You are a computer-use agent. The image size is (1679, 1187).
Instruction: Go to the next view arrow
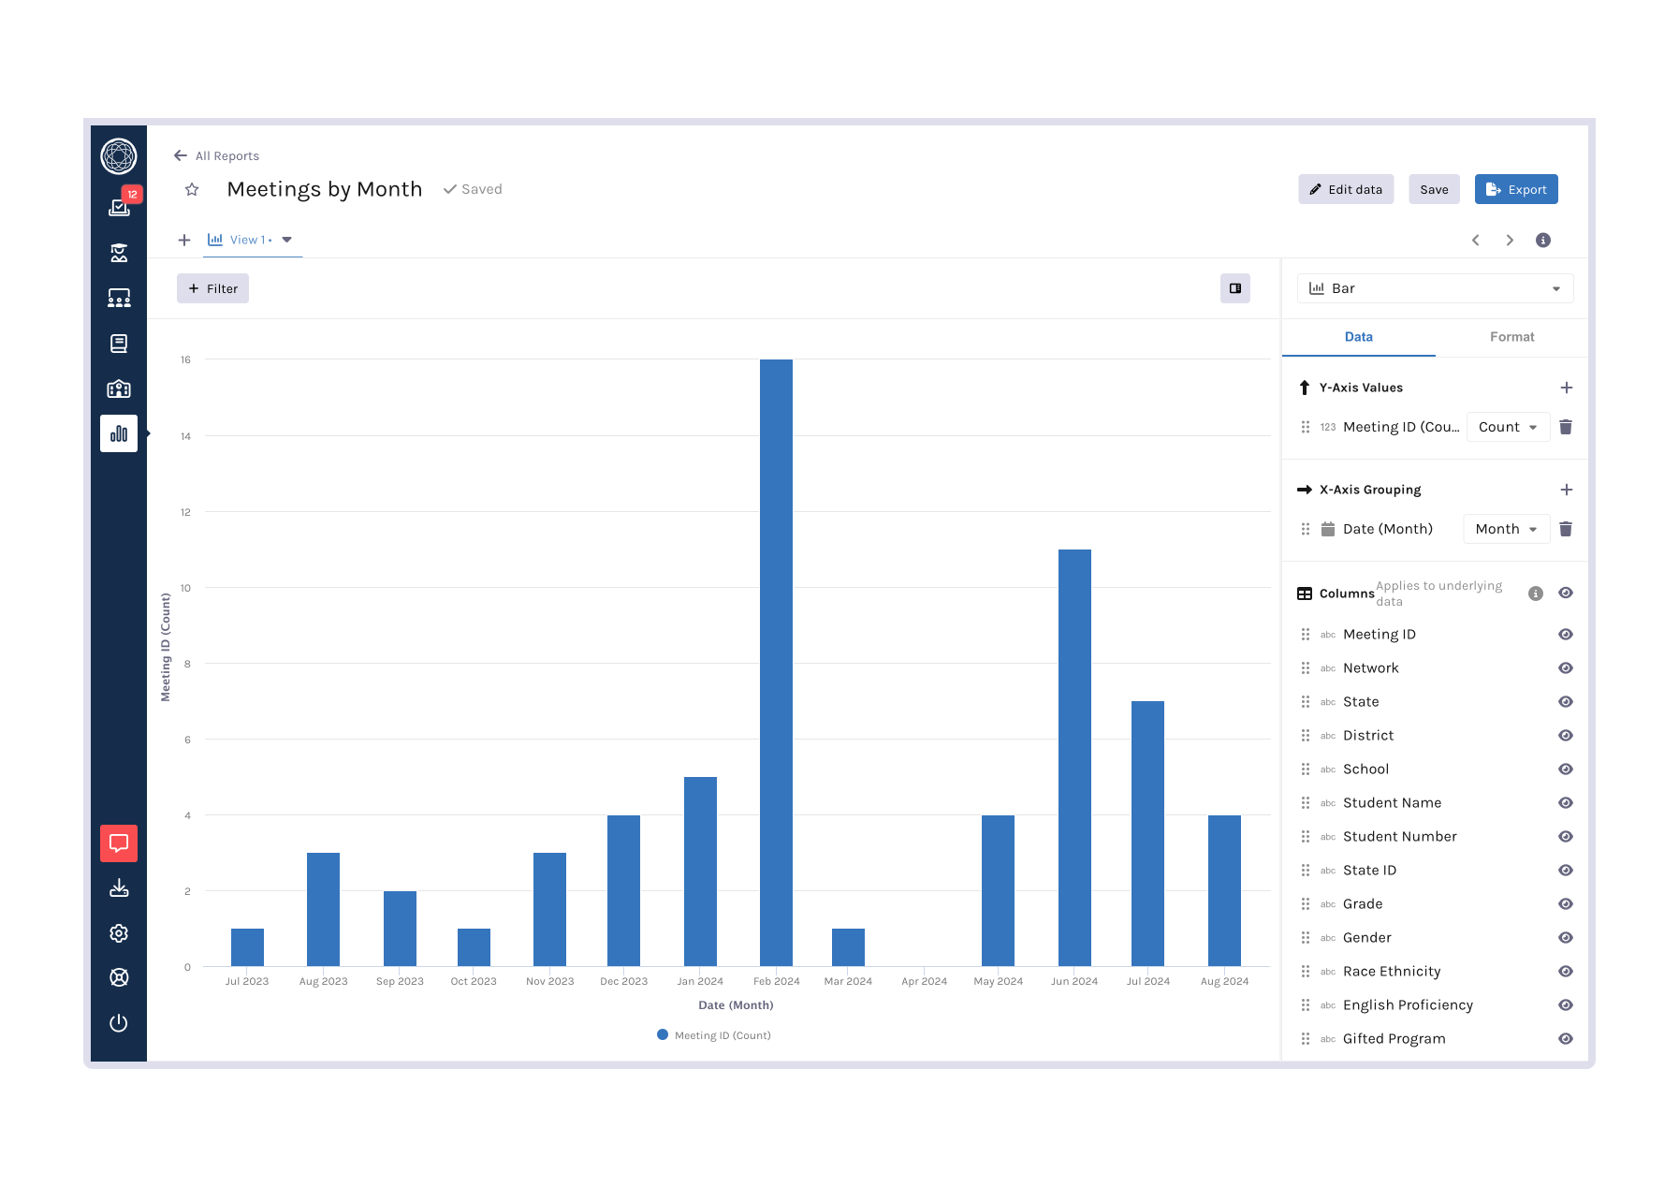(1510, 241)
